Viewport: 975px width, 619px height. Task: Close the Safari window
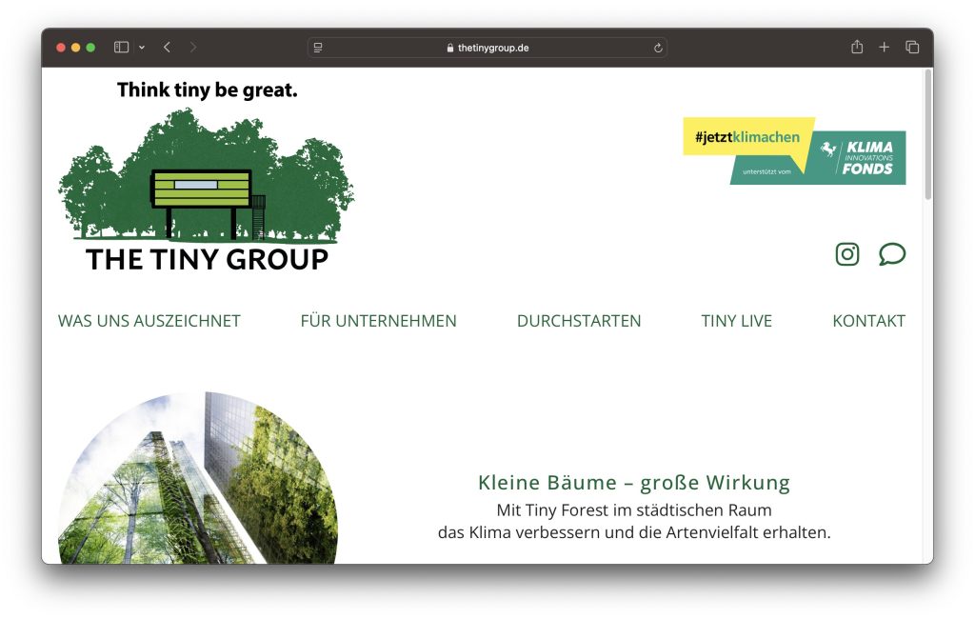point(61,48)
